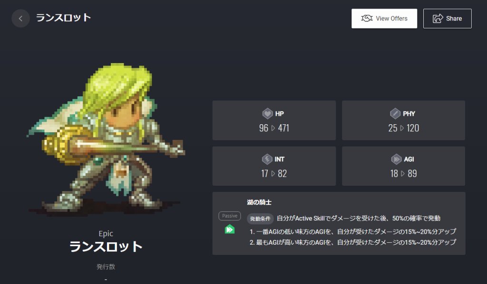Screen dimensions: 487x284
Task: Click the HP 96 to 471 stat card
Action: point(274,120)
